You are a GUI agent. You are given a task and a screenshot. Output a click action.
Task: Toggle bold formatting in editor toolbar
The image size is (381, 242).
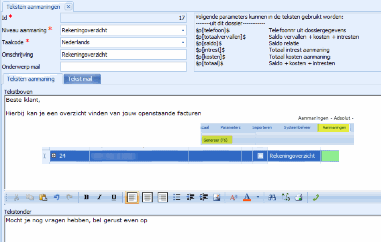[x=86, y=197]
